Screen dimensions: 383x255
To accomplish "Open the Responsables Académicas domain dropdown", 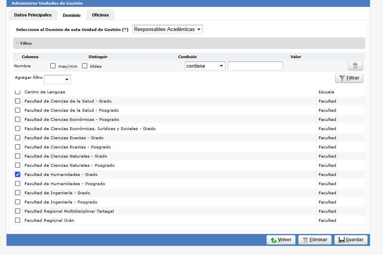I will (x=168, y=29).
